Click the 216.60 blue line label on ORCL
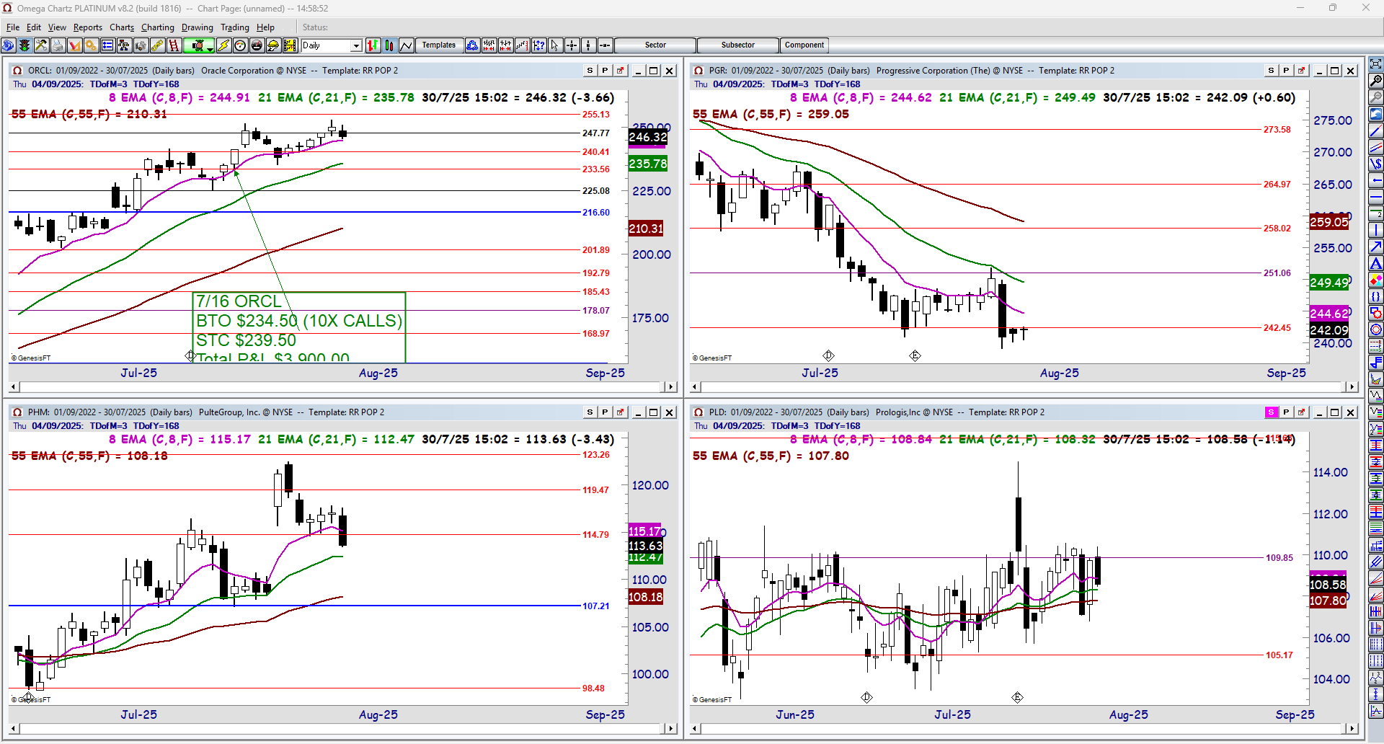This screenshot has height=744, width=1384. 596,213
